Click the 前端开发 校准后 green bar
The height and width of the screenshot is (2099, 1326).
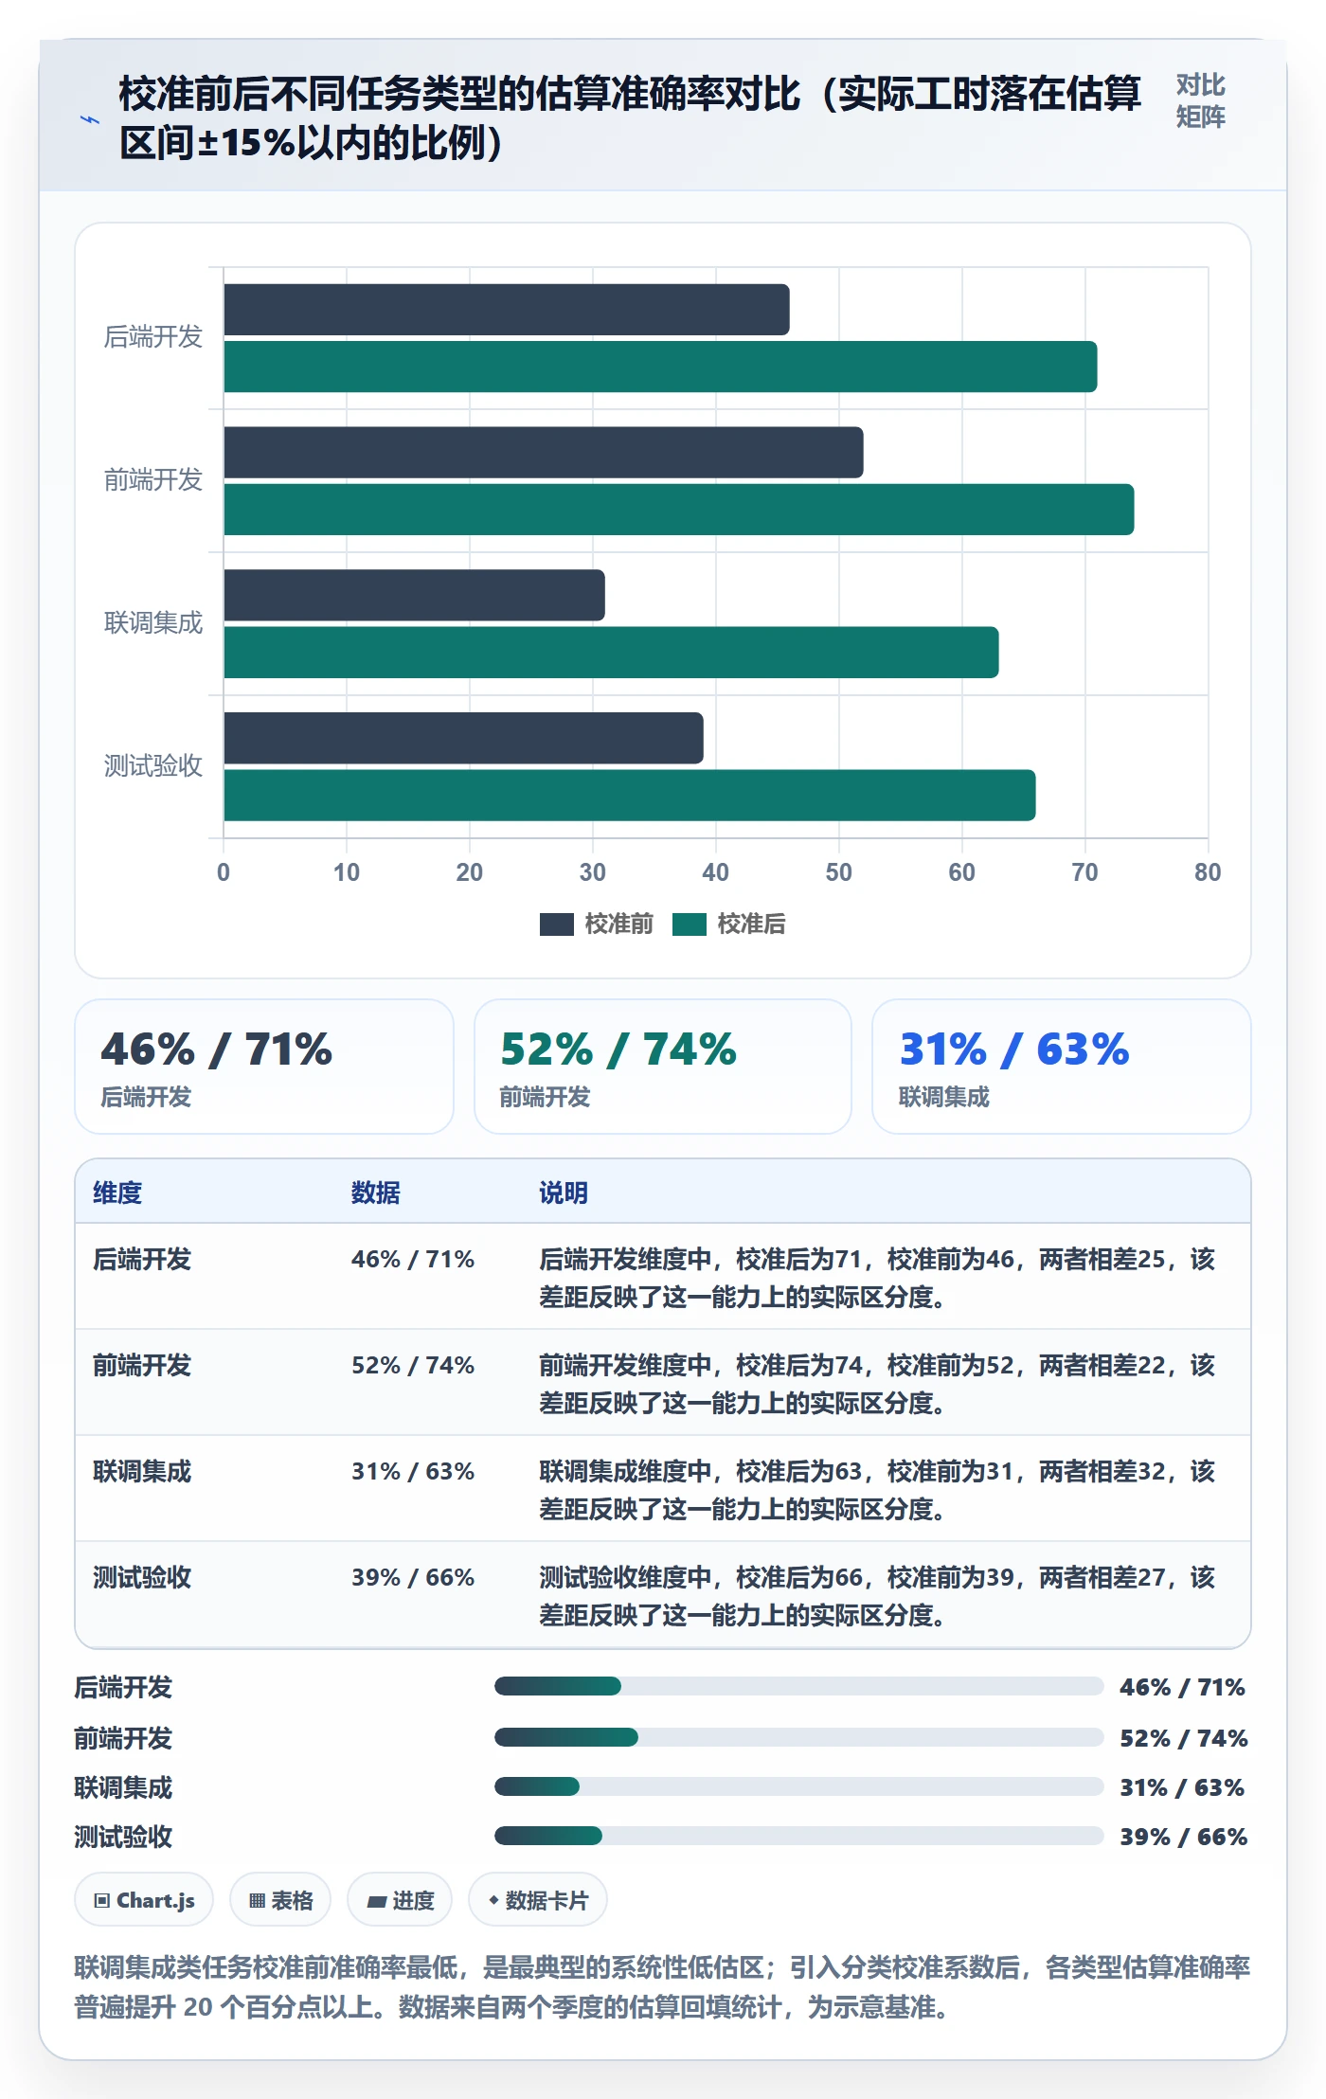[679, 510]
